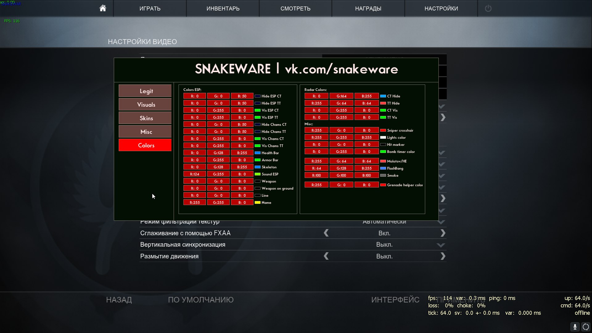Screen dimensions: 592x333
Task: Adjust B: 64 value for TT Hide radar
Action: [x=367, y=103]
